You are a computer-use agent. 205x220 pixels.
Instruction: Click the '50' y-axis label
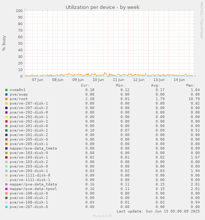click(20, 43)
